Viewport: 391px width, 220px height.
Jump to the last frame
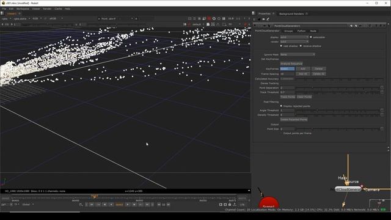[147, 205]
